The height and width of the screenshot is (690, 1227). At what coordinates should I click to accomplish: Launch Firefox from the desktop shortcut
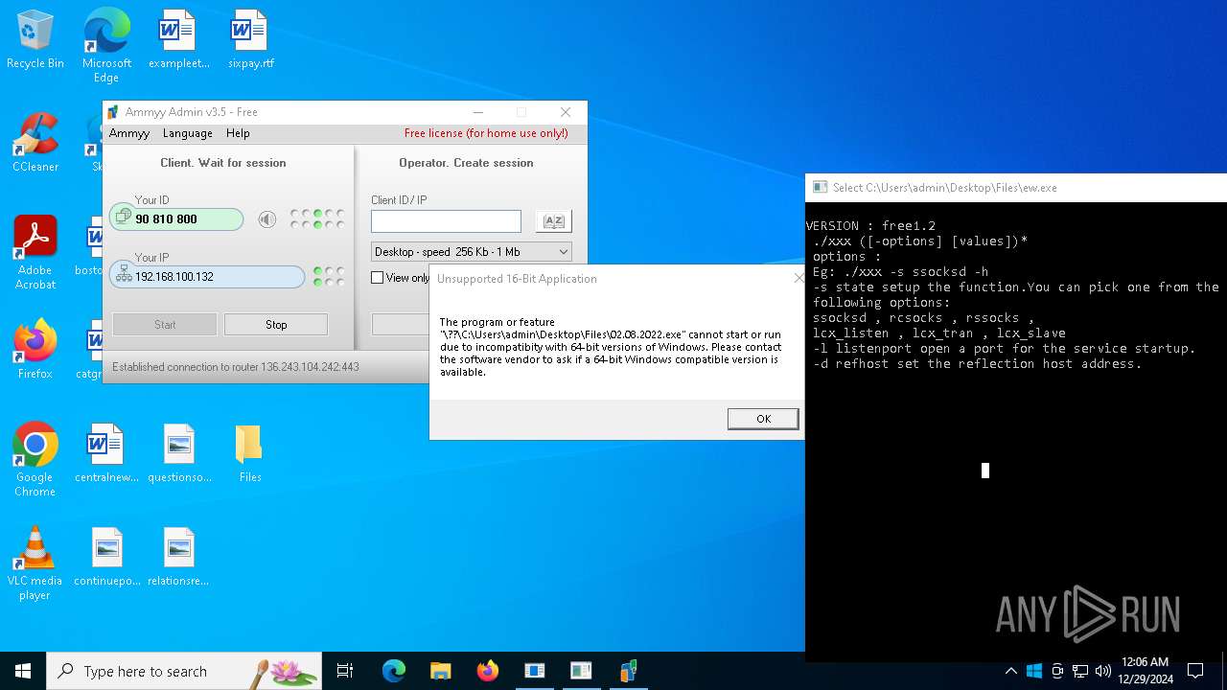35,350
